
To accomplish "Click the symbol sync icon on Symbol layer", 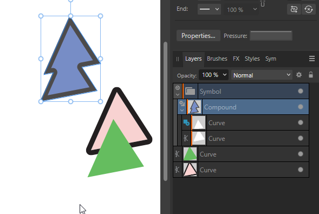I will [x=178, y=88].
